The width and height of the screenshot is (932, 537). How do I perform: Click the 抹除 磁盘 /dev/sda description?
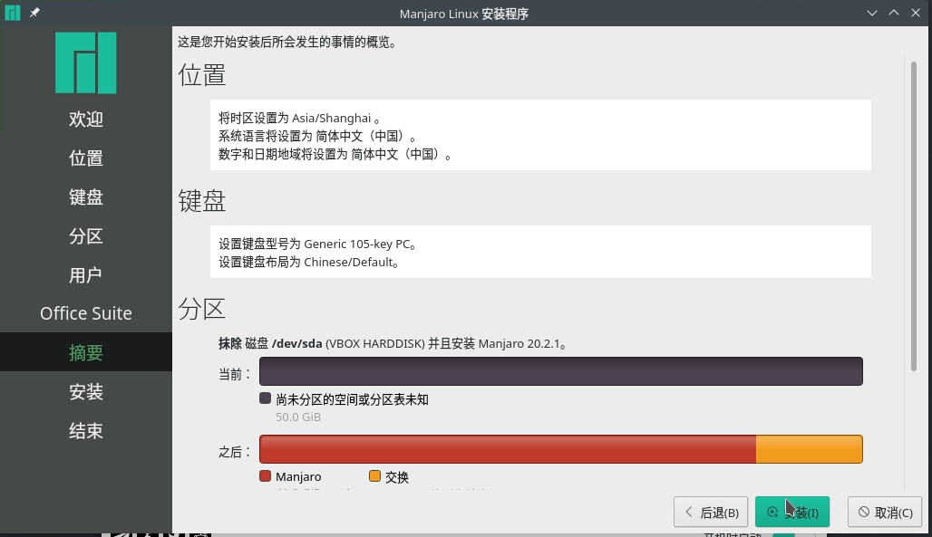(393, 343)
